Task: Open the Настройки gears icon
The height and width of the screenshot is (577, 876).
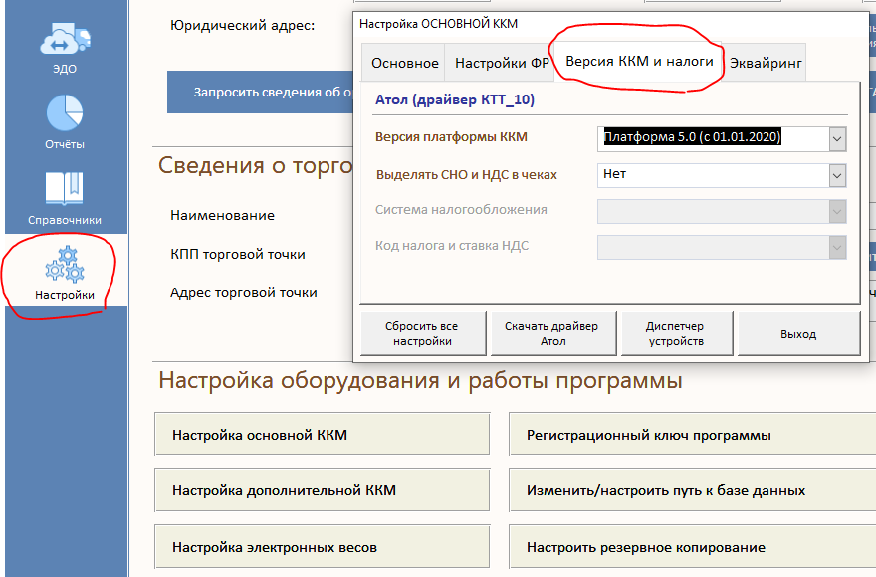Action: (65, 267)
